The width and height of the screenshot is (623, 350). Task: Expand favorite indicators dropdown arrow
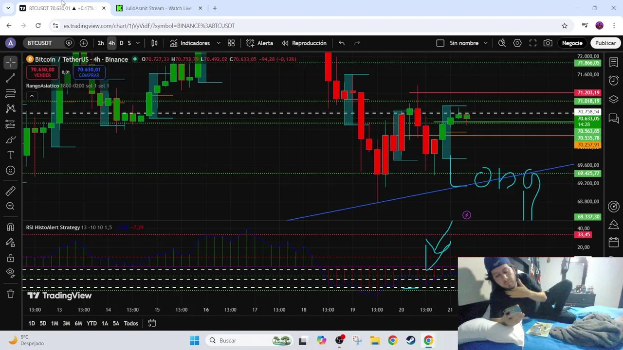[x=218, y=43]
